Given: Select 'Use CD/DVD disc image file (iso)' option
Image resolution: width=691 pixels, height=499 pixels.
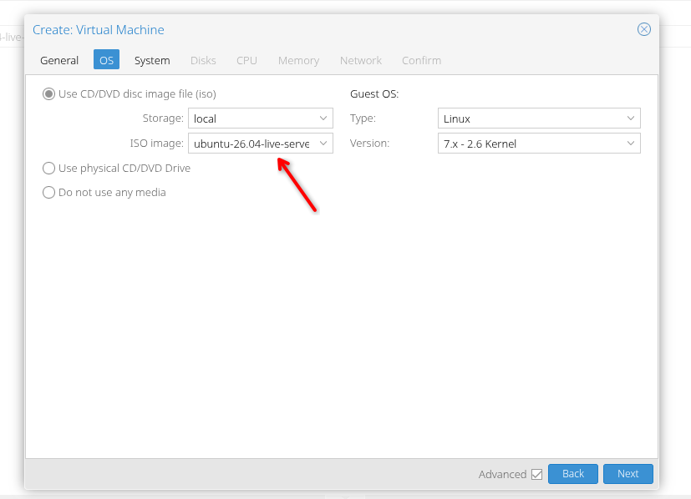Looking at the screenshot, I should tap(48, 94).
